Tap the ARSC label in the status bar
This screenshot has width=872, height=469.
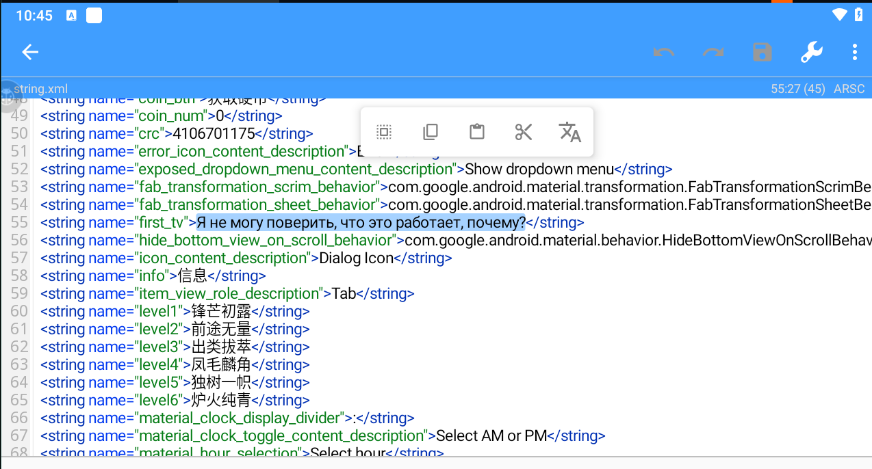[x=849, y=89]
